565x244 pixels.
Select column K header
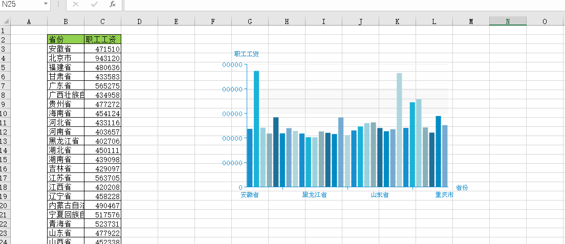[x=397, y=21]
